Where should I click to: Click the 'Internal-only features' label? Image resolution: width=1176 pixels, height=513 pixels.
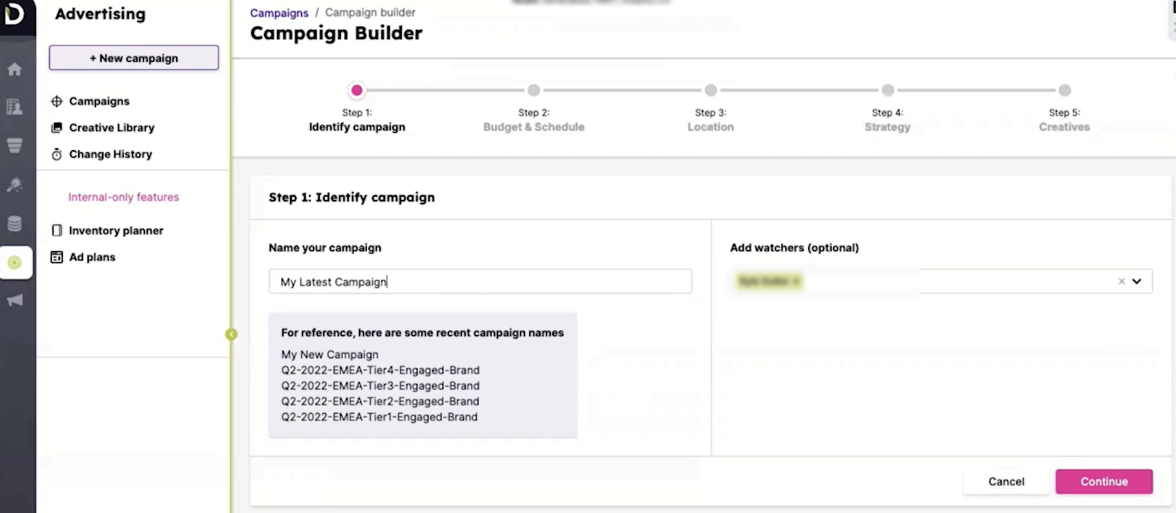tap(123, 197)
